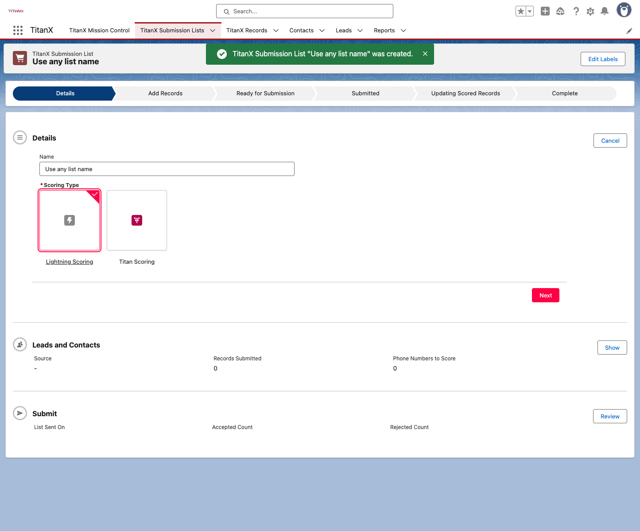Expand the Contacts tab menu
Image resolution: width=640 pixels, height=531 pixels.
point(322,31)
